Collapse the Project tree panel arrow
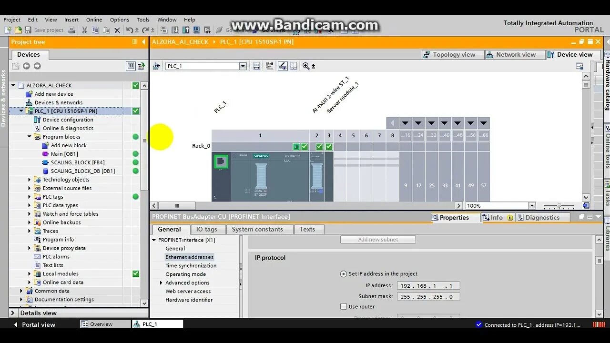 click(143, 42)
